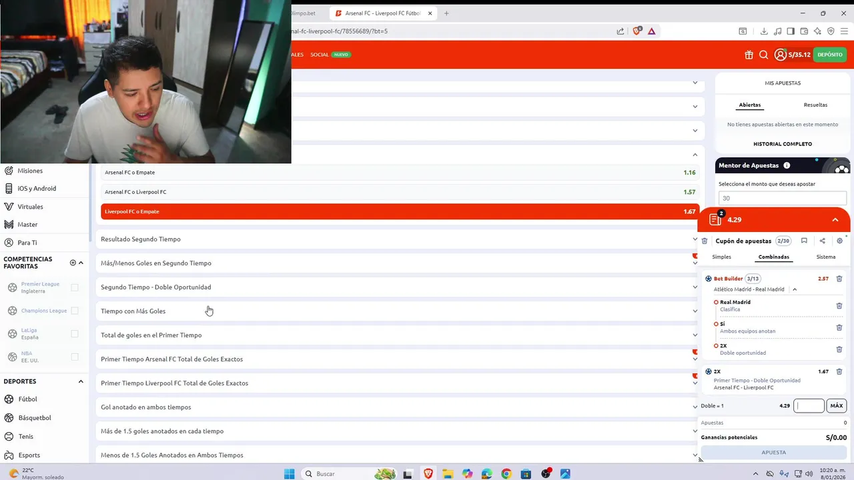Viewport: 854px width, 480px height.
Task: Click the search magnifier in site header
Action: [764, 55]
